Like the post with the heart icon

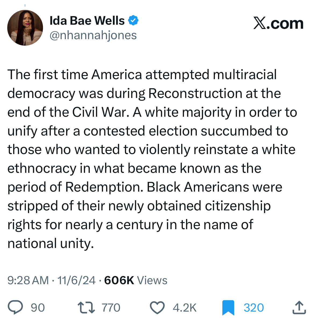157,308
